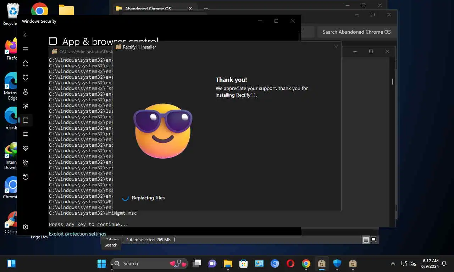
Task: Open Device security laptop icon
Action: coord(25,134)
